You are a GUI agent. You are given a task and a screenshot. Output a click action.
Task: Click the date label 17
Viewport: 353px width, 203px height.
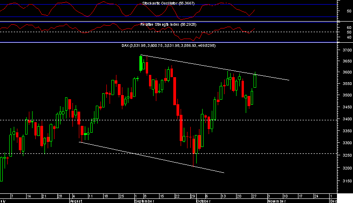(x=301, y=196)
